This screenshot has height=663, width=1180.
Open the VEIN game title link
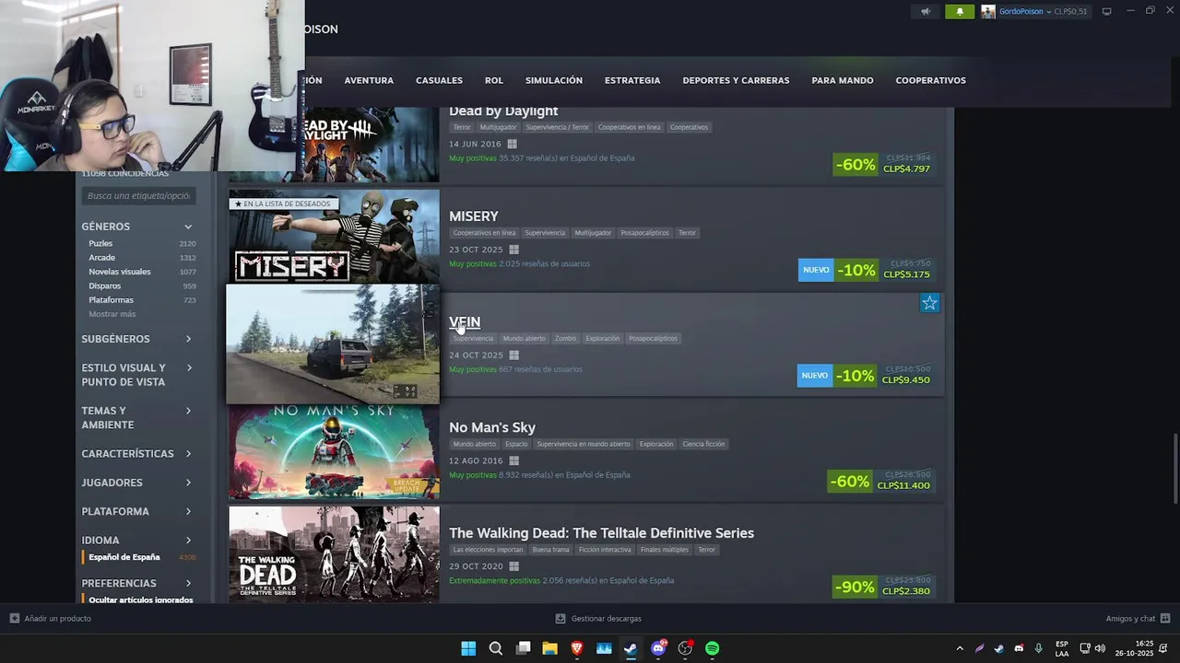coord(465,322)
